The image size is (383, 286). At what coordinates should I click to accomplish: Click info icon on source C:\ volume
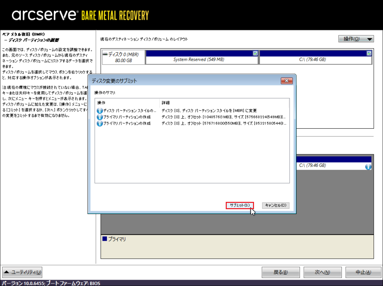[368, 167]
